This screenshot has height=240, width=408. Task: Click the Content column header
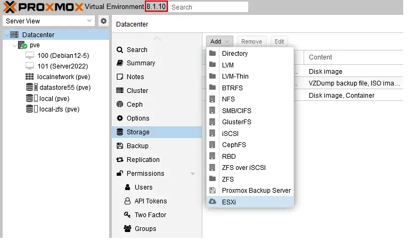(353, 57)
